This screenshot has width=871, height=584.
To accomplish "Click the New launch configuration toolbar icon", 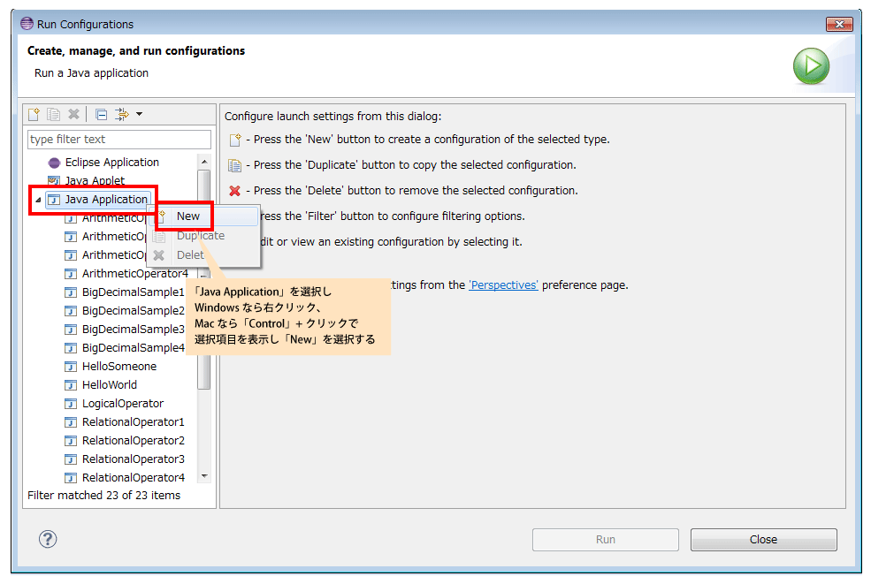I will tap(34, 114).
